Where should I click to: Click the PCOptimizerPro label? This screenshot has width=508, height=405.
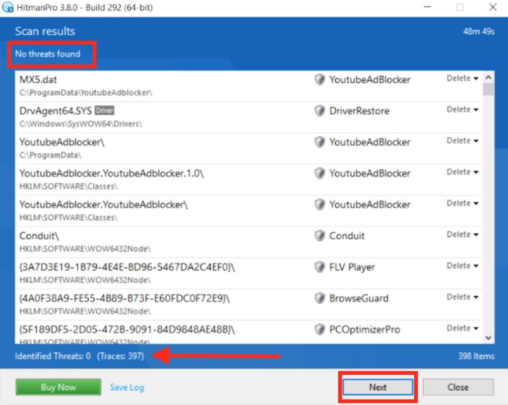(x=365, y=330)
